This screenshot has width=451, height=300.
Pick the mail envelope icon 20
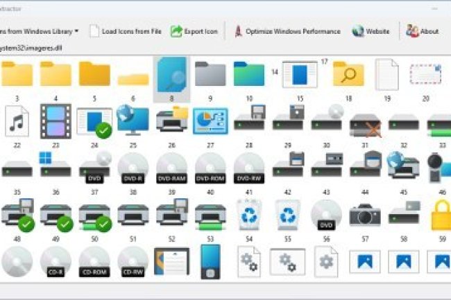coord(425,74)
